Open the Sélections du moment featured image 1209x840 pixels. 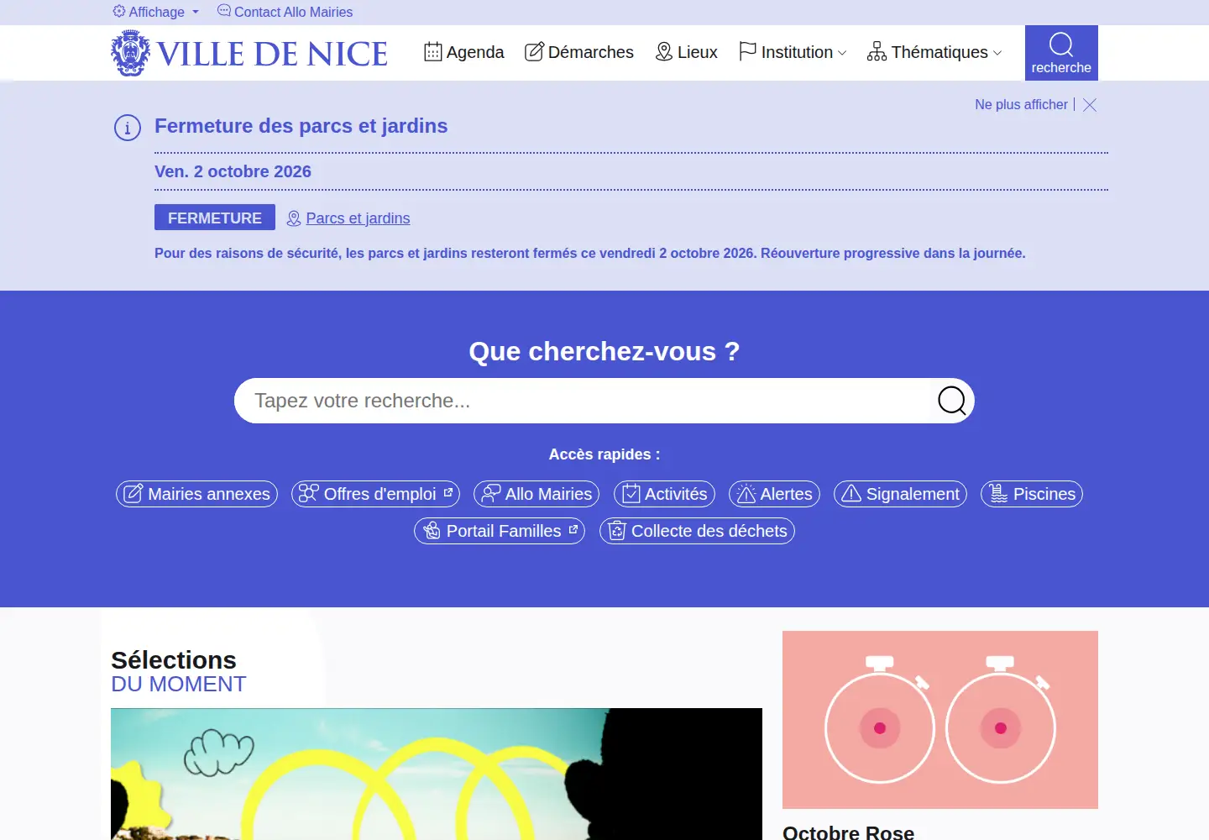(437, 774)
